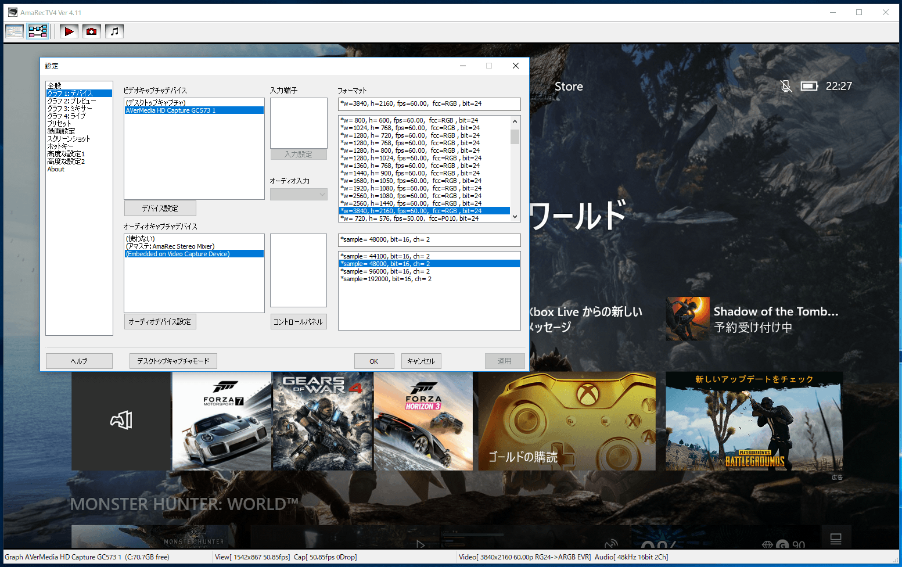
Task: Select (デスクトップキャプチャ) video capture device
Action: (x=194, y=103)
